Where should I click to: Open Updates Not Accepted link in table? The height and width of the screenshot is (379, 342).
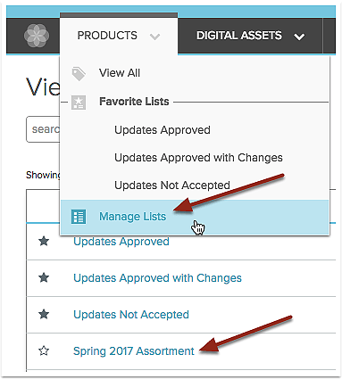(131, 315)
